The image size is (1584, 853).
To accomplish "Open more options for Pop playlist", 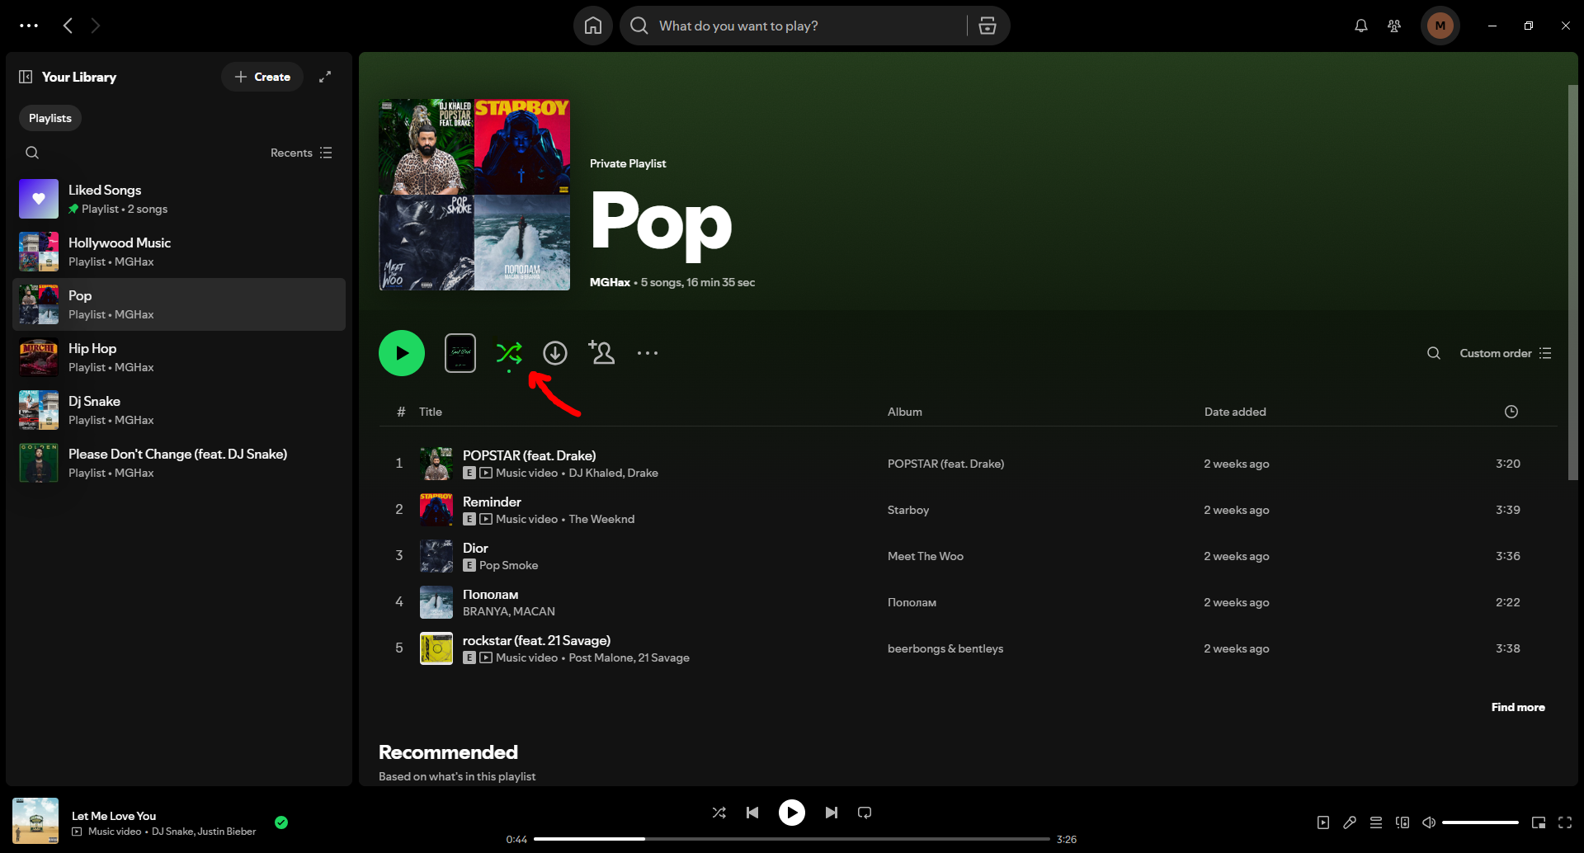I will click(648, 353).
